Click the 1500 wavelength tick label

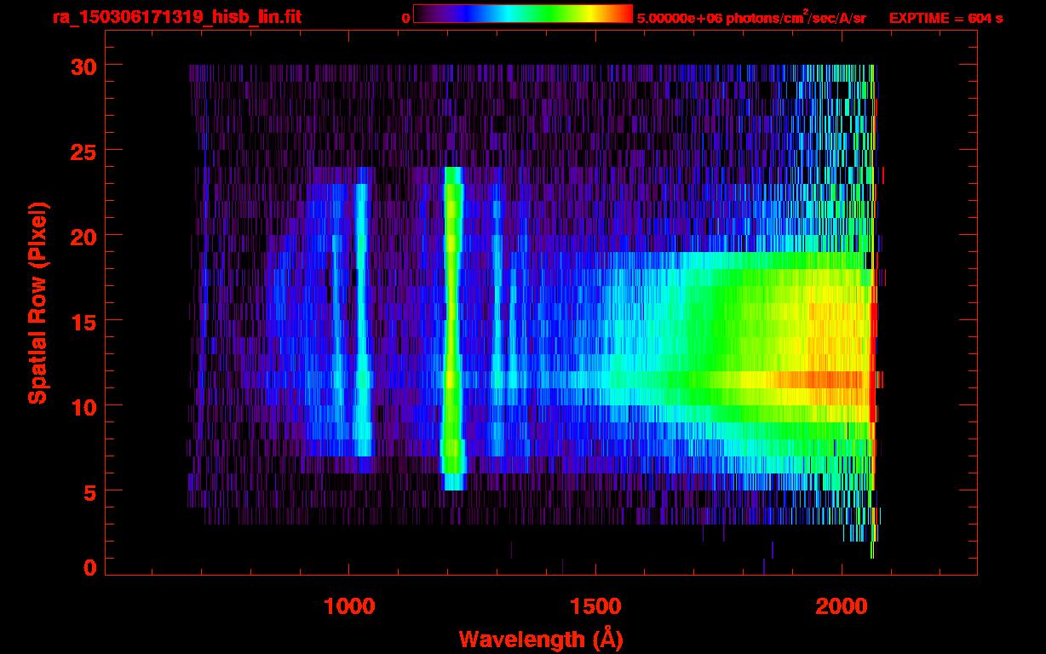coord(595,607)
